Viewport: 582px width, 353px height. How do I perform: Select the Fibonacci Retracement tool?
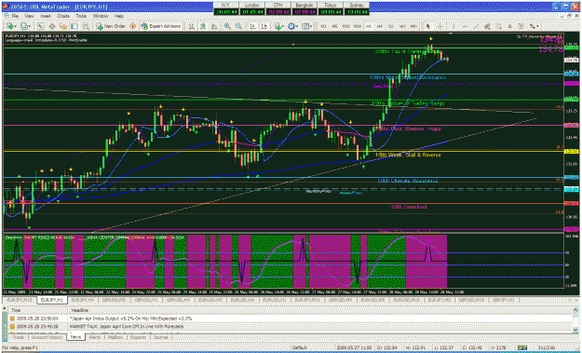click(x=498, y=26)
